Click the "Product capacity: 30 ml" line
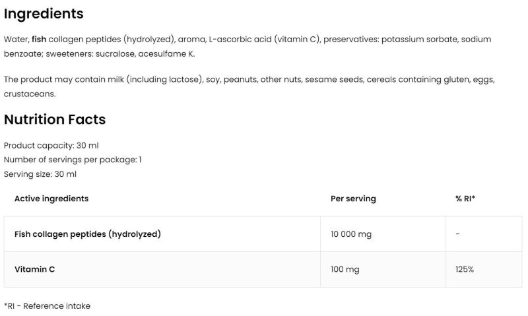Image resolution: width=528 pixels, height=316 pixels. tap(51, 145)
